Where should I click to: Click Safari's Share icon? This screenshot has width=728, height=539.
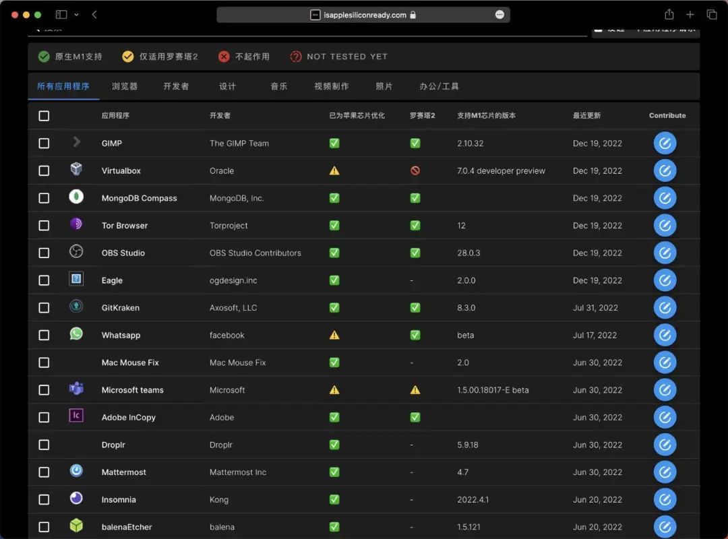tap(669, 15)
